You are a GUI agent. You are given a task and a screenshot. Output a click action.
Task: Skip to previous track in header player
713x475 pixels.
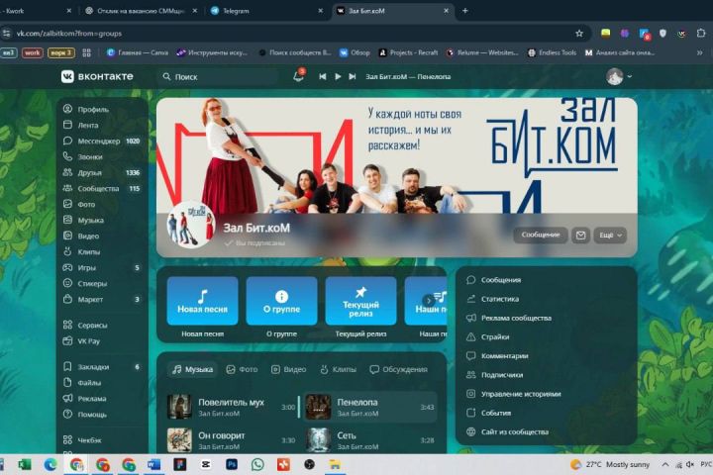[x=323, y=76]
